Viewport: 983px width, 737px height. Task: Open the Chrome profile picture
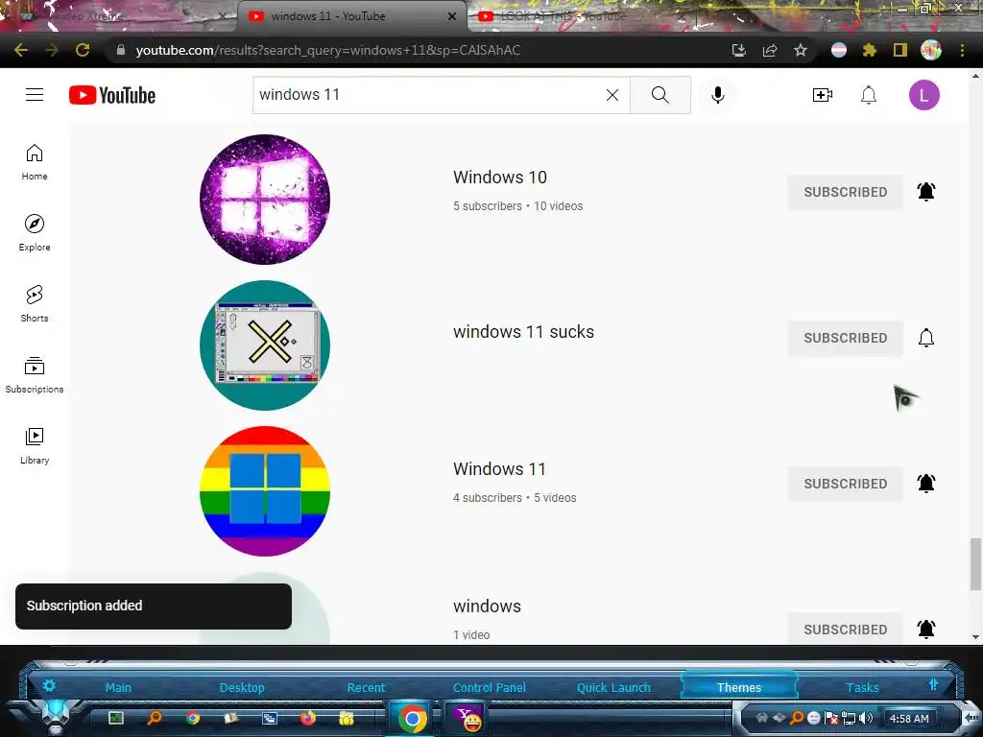point(931,50)
